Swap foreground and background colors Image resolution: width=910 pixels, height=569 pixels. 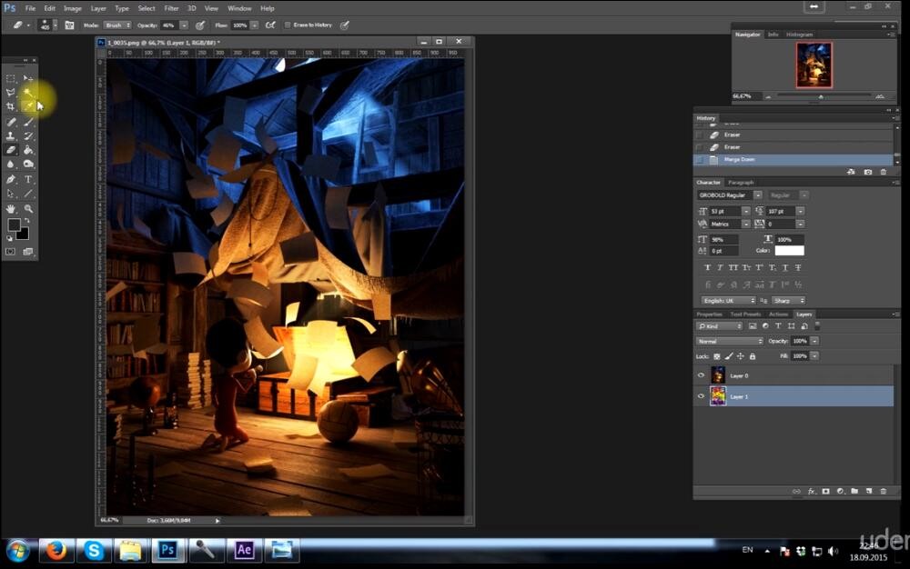26,221
